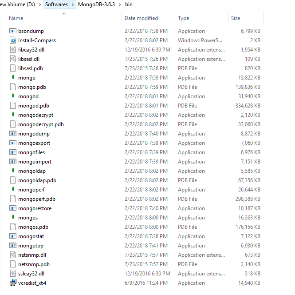
Task: Sort files by Size column
Action: 236,18
